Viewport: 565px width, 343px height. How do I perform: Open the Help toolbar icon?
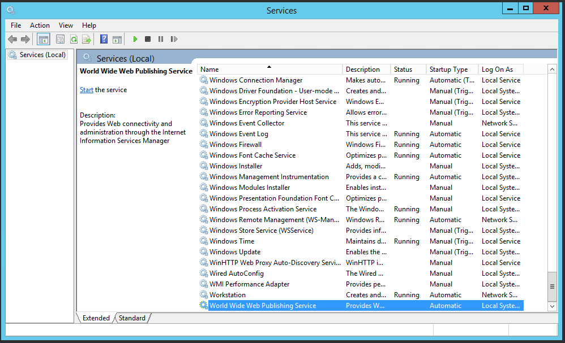coord(104,39)
